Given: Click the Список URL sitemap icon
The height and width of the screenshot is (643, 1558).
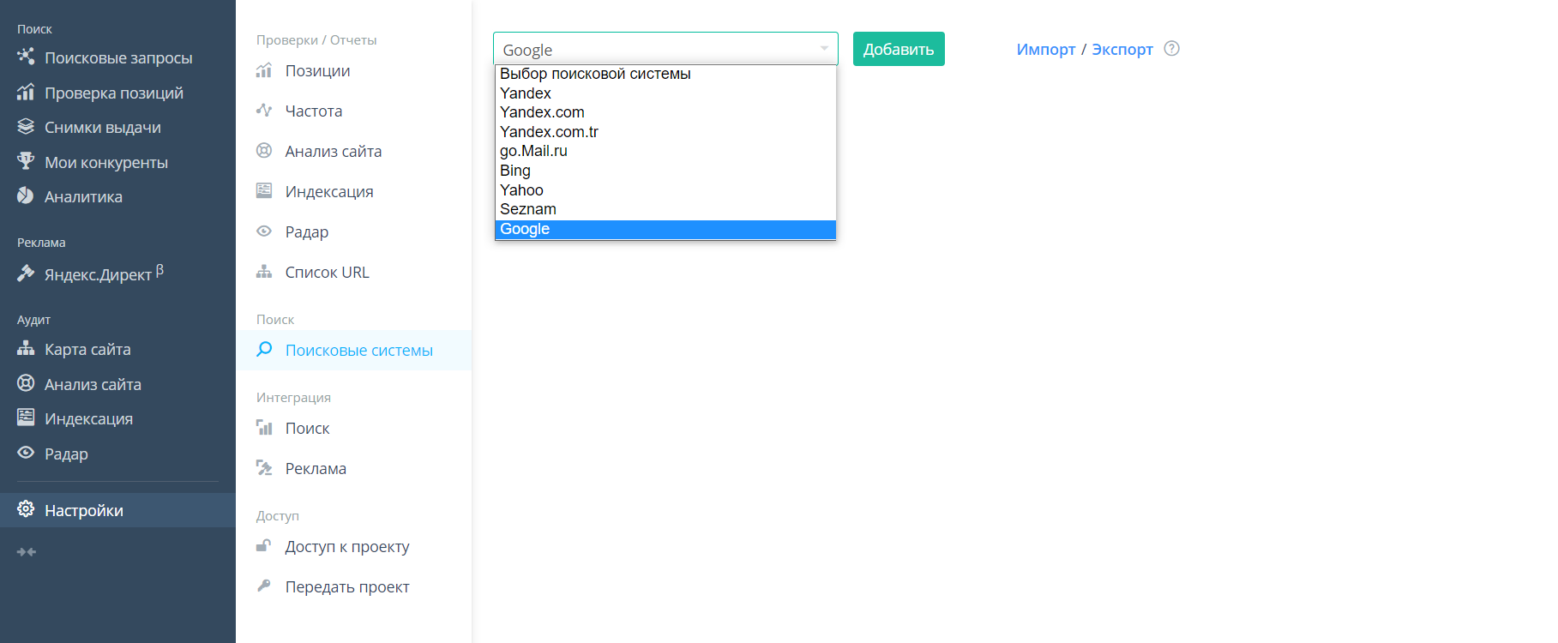Looking at the screenshot, I should pyautogui.click(x=264, y=272).
